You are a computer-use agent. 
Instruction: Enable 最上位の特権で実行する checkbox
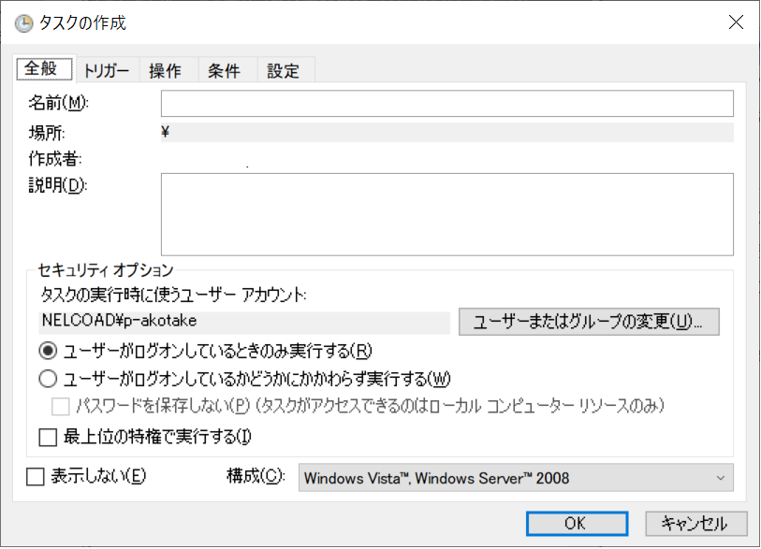coord(48,437)
